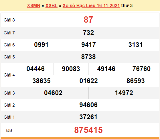Open the XSBL link
Viewport: 160px width, 139px height.
tap(52, 5)
